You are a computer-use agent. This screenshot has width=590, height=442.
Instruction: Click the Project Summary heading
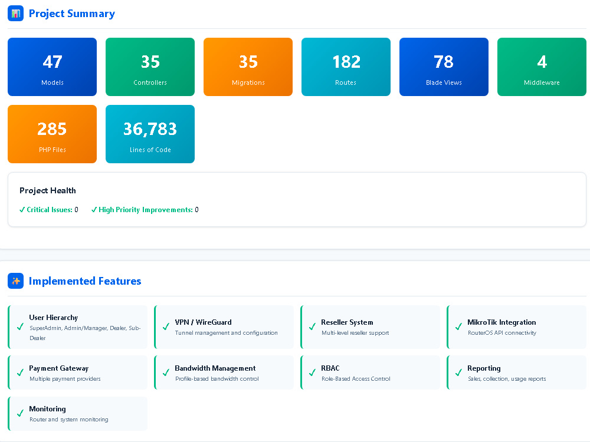point(72,14)
